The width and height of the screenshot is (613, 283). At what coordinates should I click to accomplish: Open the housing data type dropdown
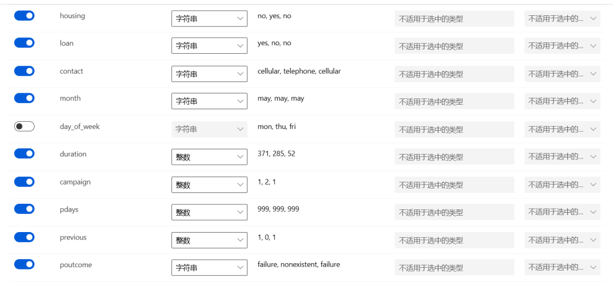(x=209, y=19)
